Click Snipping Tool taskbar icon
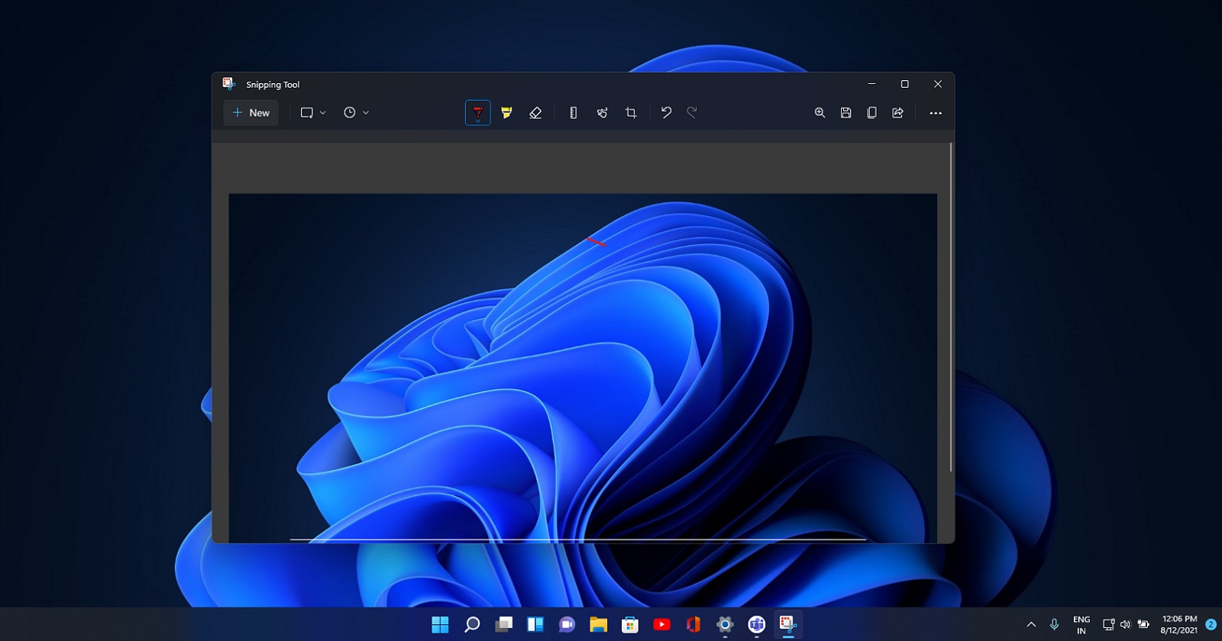The height and width of the screenshot is (641, 1222). [x=788, y=624]
